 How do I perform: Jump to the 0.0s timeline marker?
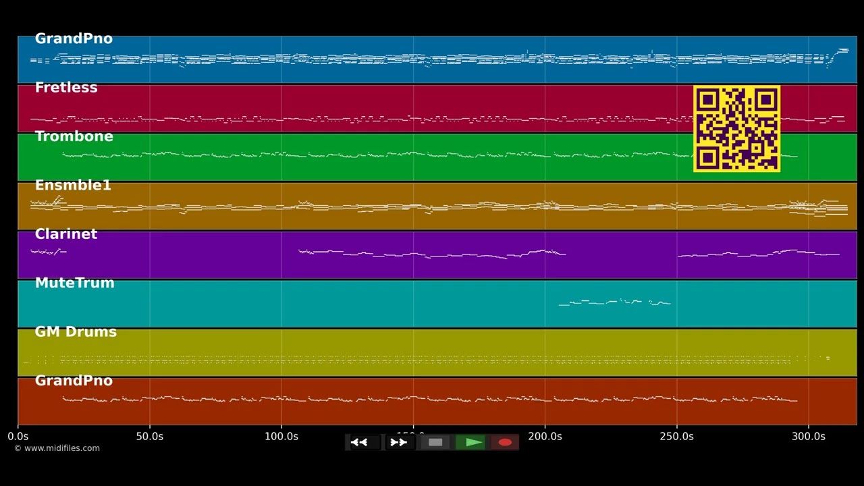point(18,437)
